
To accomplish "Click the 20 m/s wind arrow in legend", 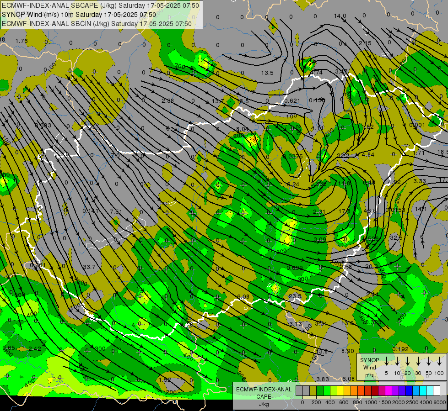I will (408, 361).
